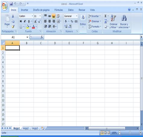Select the Hoja2 sheet tab

pos(26,128)
